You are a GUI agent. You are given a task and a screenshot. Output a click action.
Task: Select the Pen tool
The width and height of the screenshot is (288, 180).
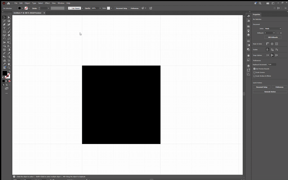pyautogui.click(x=4, y=24)
